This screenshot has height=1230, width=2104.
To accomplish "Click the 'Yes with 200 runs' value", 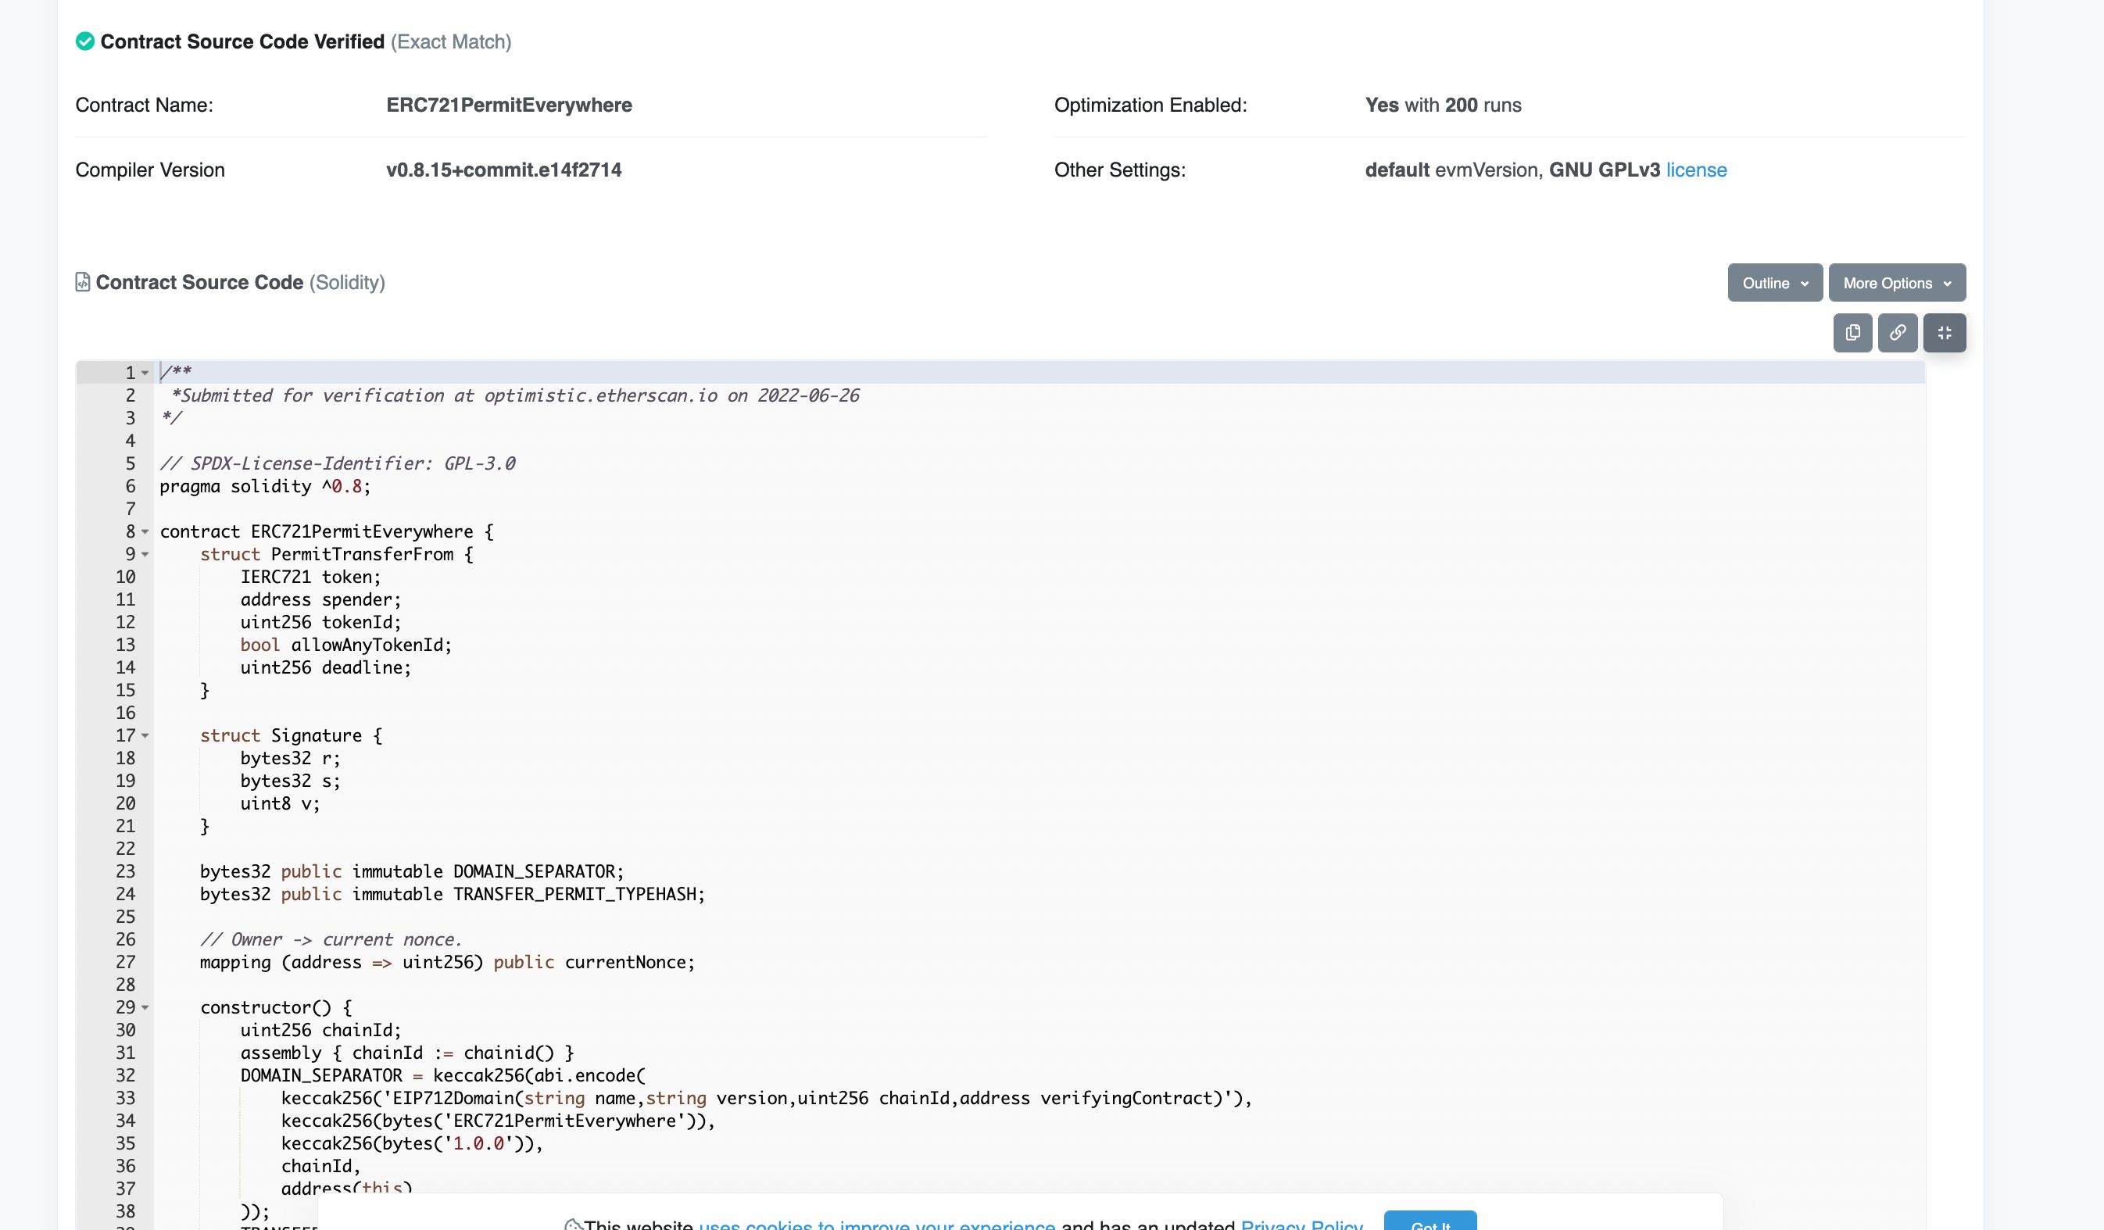I will point(1443,105).
